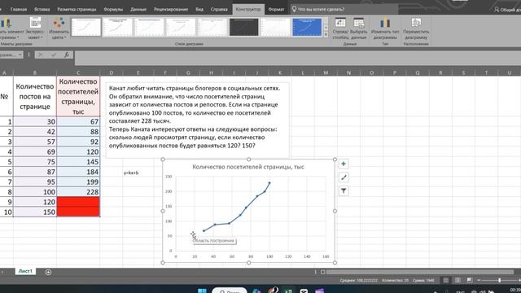Viewport: 521px width, 293px height.
Task: Open the Конструктор chart design tab
Action: pyautogui.click(x=248, y=9)
